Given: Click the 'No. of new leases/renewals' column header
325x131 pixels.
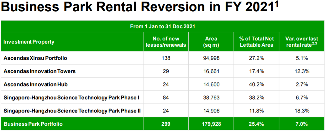Looking at the screenshot, I should [165, 42].
